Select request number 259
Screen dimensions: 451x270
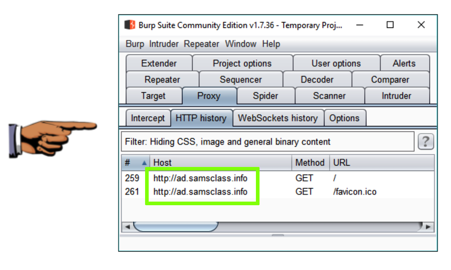[x=132, y=178]
